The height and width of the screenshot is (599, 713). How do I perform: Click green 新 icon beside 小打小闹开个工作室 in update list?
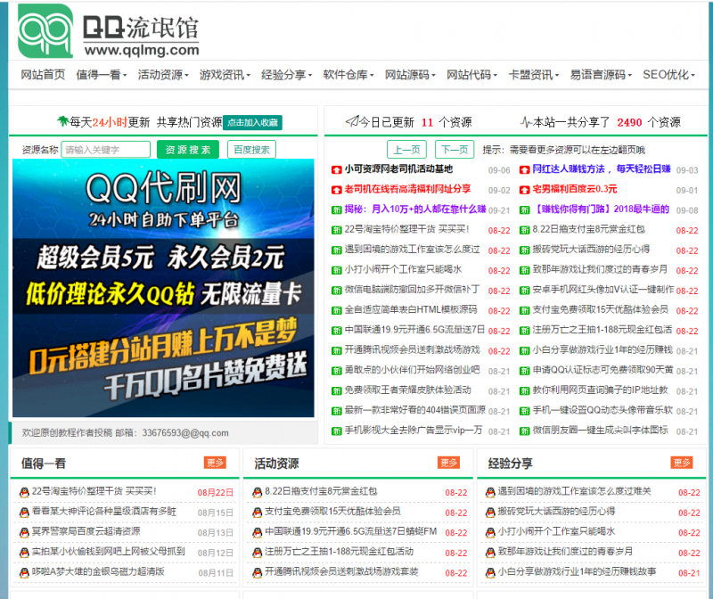click(337, 271)
